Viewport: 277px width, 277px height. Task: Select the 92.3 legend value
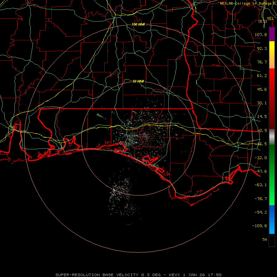pos(262,48)
